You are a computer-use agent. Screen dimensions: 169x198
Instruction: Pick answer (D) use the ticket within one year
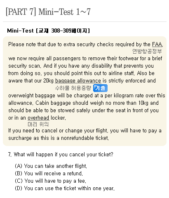tap(65, 189)
